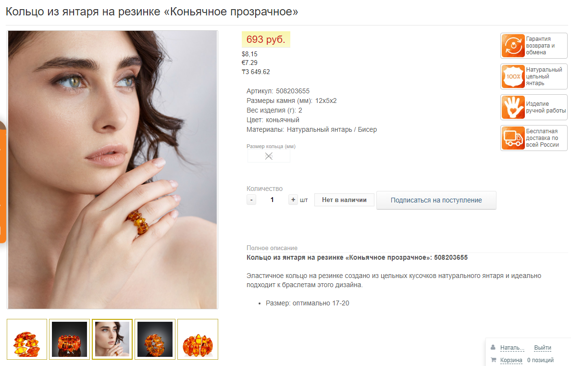Viewport: 571px width, 366px height.
Task: Open the Наталь... account link
Action: pos(512,348)
